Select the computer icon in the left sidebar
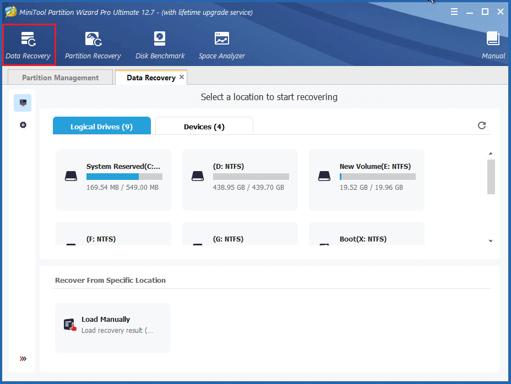The height and width of the screenshot is (384, 511). pyautogui.click(x=23, y=103)
